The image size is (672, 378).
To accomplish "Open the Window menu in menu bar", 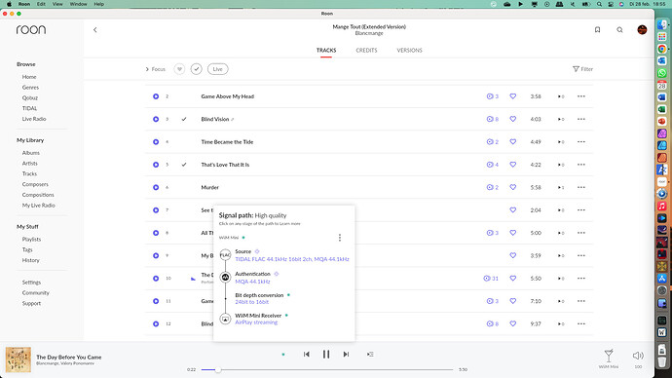I will pos(79,4).
